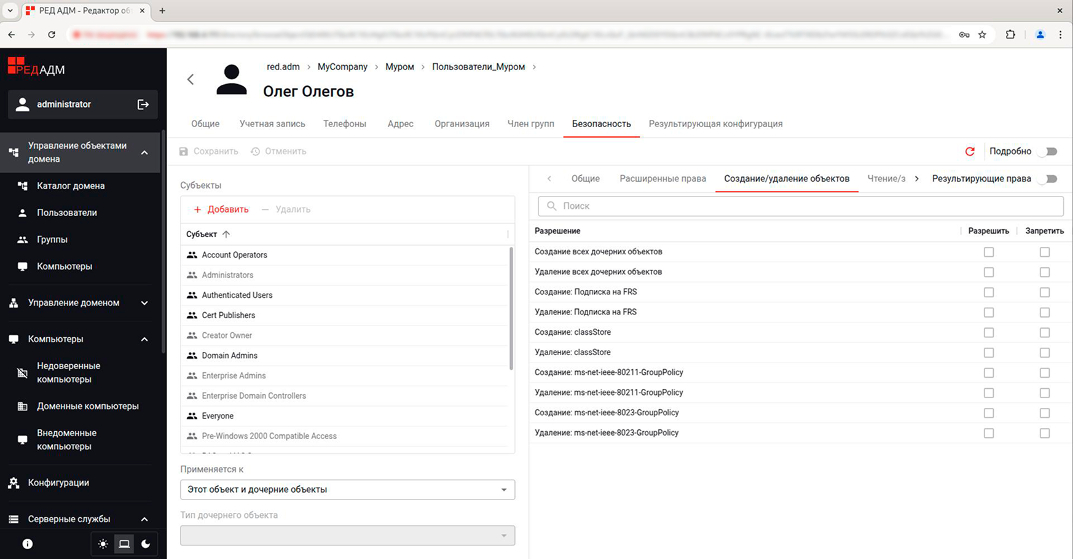Collapse the Компьютеры sidebar section chevron

(144, 339)
